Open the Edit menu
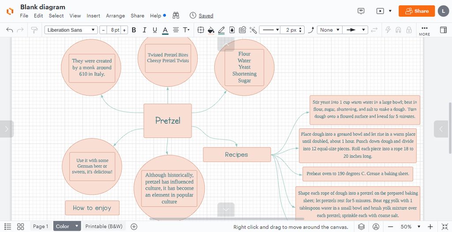 point(38,16)
